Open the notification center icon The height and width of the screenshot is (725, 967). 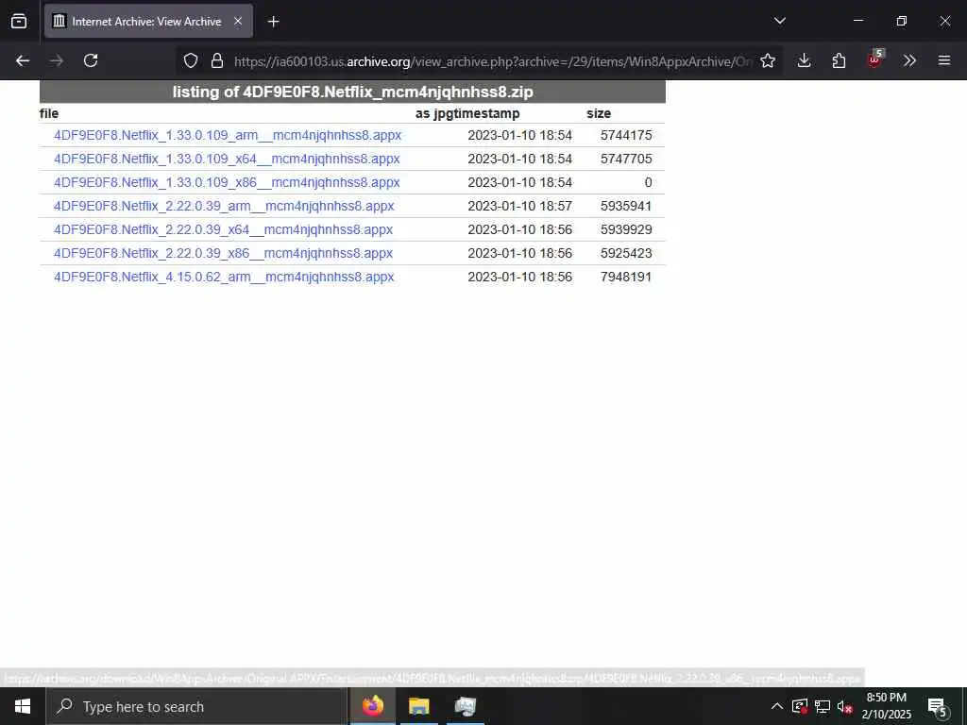(x=938, y=706)
